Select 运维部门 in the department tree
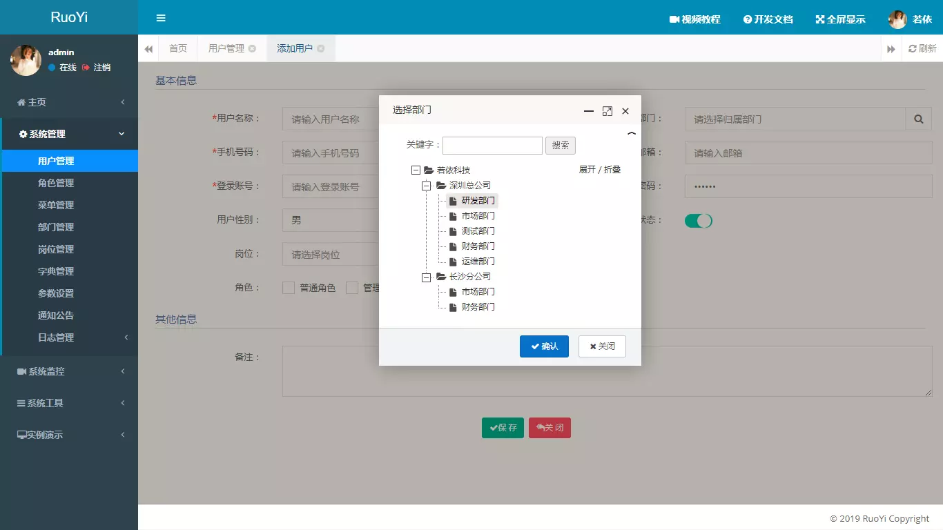943x530 pixels. 478,261
